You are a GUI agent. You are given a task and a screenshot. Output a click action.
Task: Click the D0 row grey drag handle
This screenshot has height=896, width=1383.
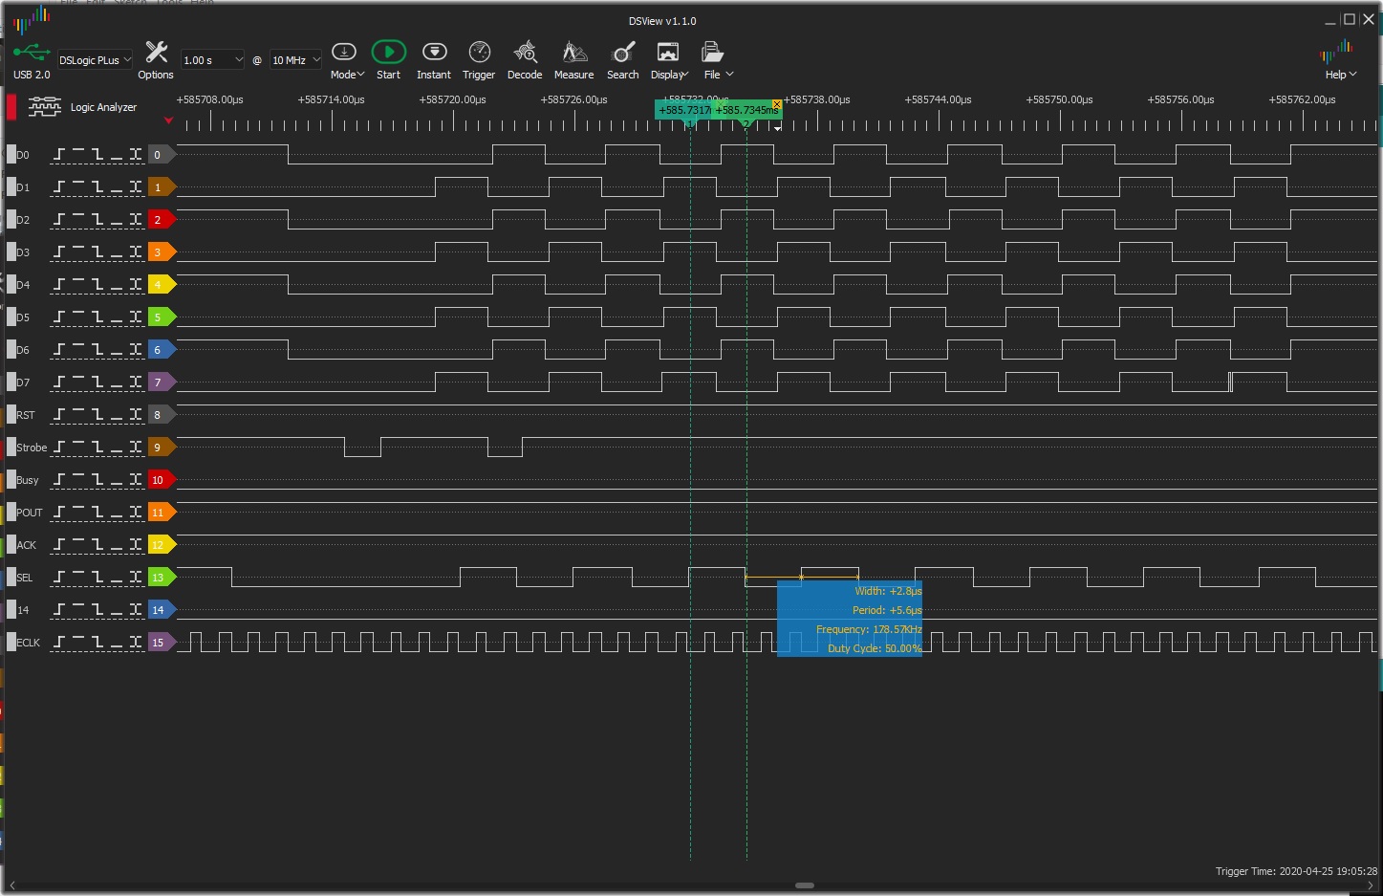11,155
